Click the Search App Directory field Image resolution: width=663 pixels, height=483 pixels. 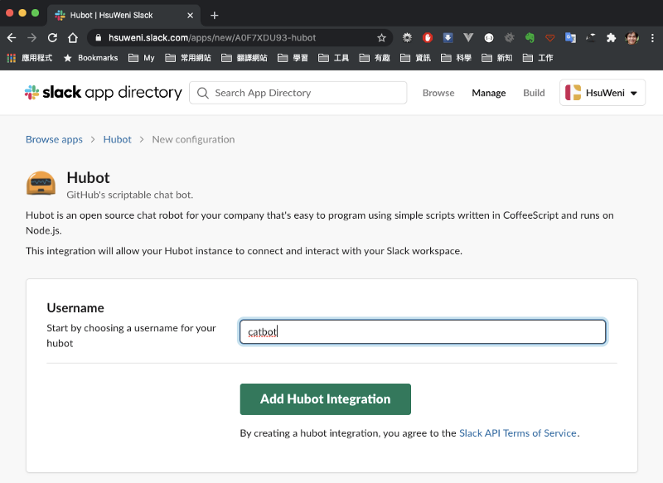click(298, 93)
